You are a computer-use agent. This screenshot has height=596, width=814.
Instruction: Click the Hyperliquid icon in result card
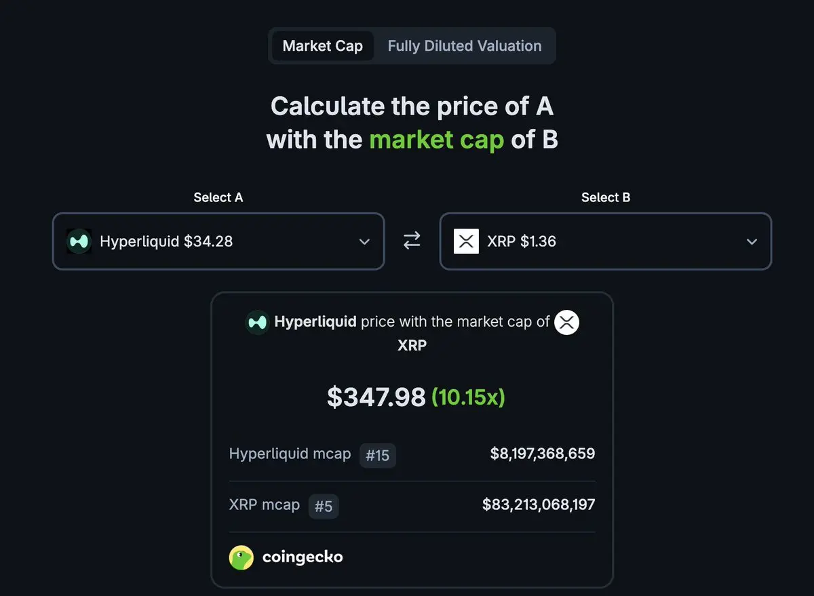[x=257, y=322]
